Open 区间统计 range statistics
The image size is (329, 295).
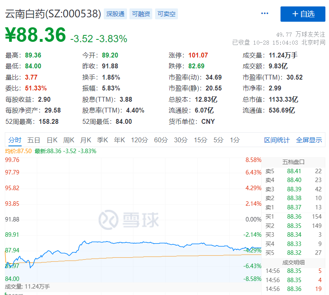tap(277, 140)
